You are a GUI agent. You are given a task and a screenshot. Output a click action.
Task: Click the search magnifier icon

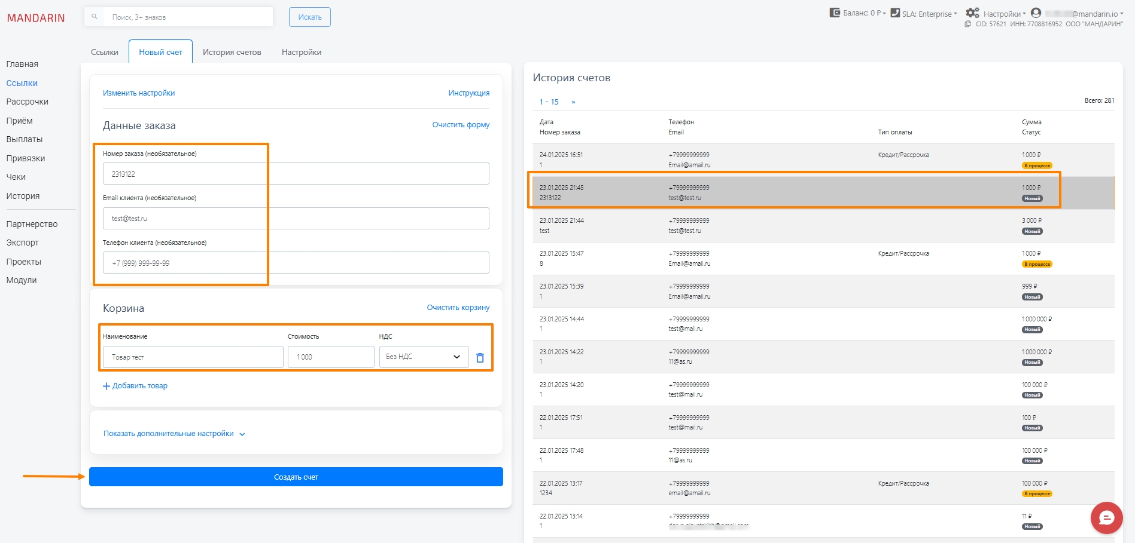pos(95,17)
